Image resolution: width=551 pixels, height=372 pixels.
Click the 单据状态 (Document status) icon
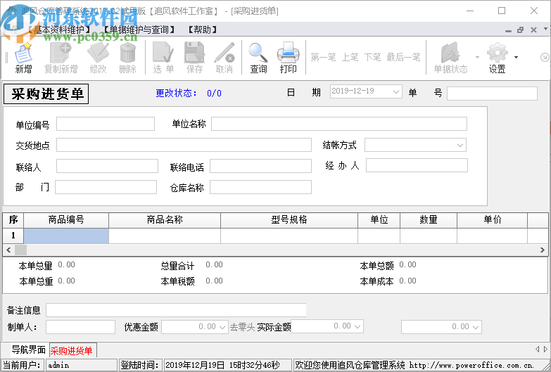[450, 58]
